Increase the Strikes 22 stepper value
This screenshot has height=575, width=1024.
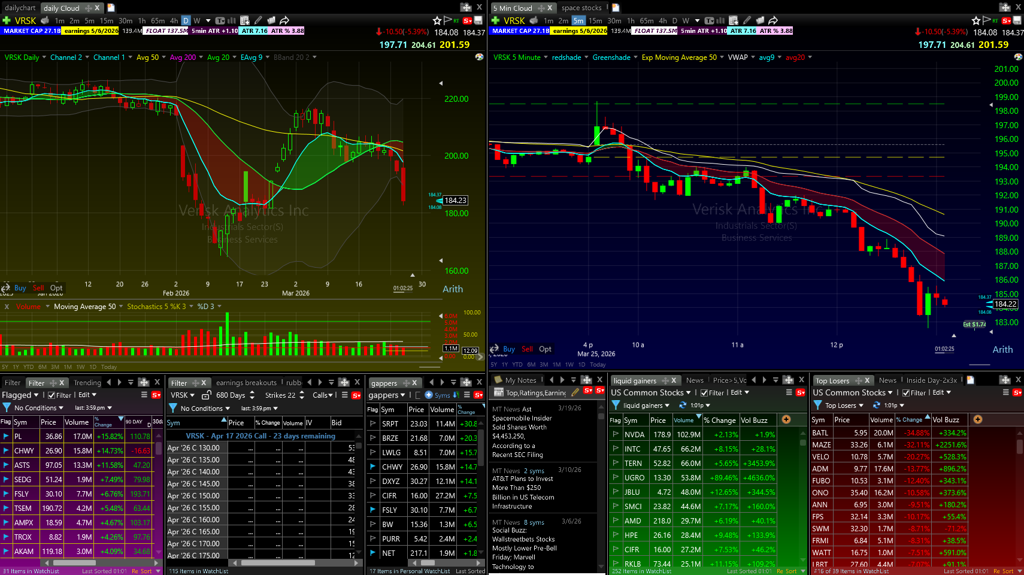tap(302, 392)
